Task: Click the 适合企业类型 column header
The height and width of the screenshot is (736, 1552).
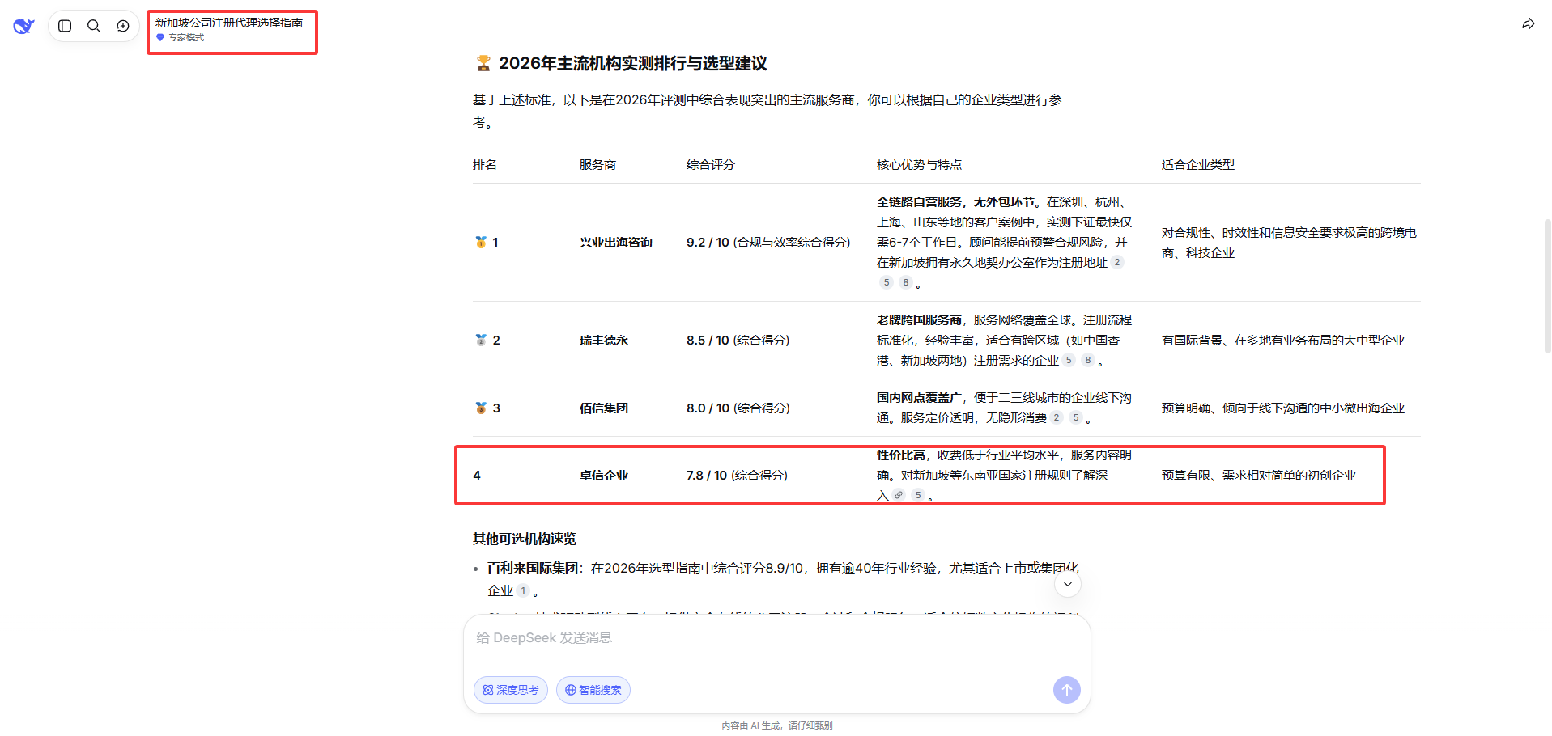Action: point(1197,164)
